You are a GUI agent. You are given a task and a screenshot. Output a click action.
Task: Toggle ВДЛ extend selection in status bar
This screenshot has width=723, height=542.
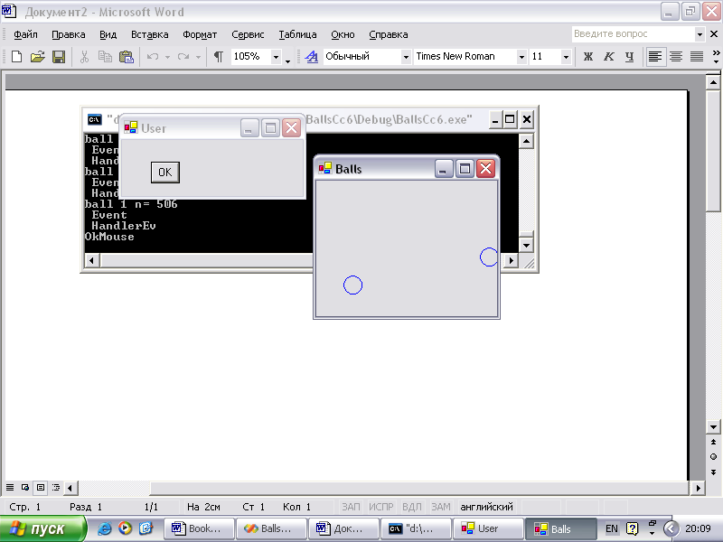(x=412, y=507)
